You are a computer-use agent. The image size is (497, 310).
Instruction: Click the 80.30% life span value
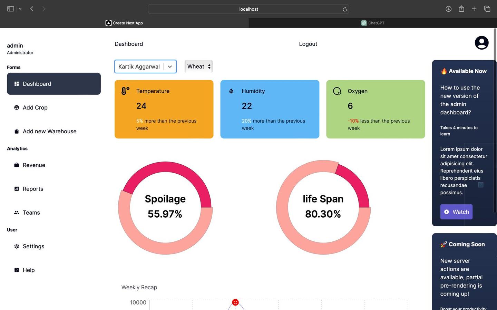[323, 214]
